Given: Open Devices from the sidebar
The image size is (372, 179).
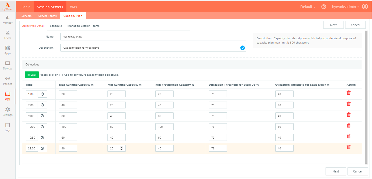Looking at the screenshot, I should 8,65.
